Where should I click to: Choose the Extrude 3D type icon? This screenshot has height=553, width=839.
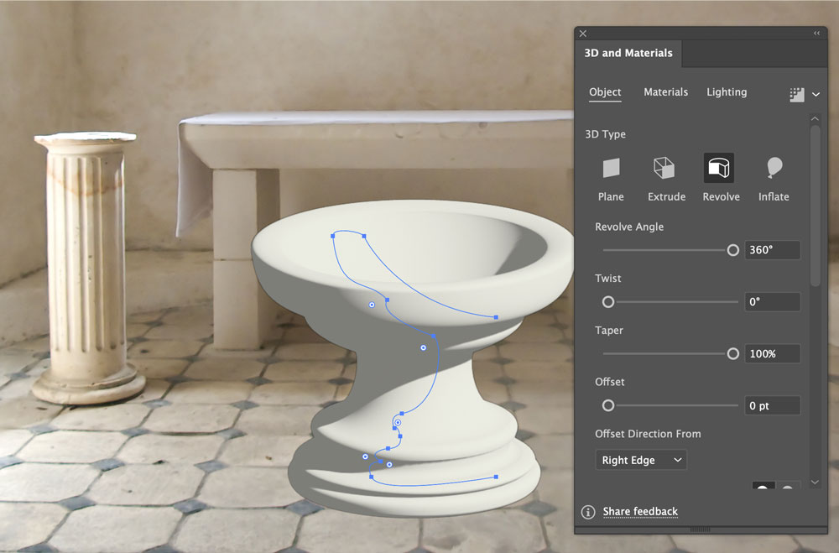tap(664, 168)
